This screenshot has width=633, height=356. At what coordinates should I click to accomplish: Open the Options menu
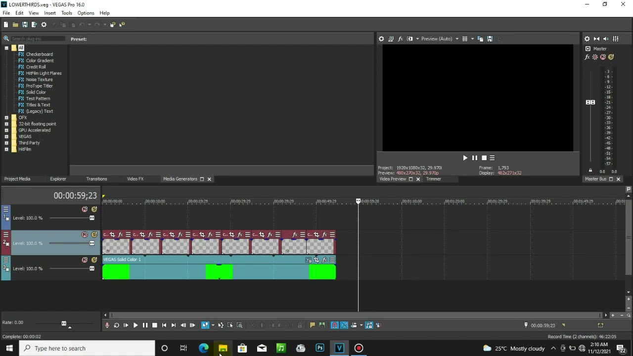86,13
